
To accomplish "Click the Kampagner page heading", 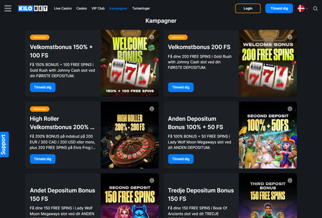I will click(161, 21).
